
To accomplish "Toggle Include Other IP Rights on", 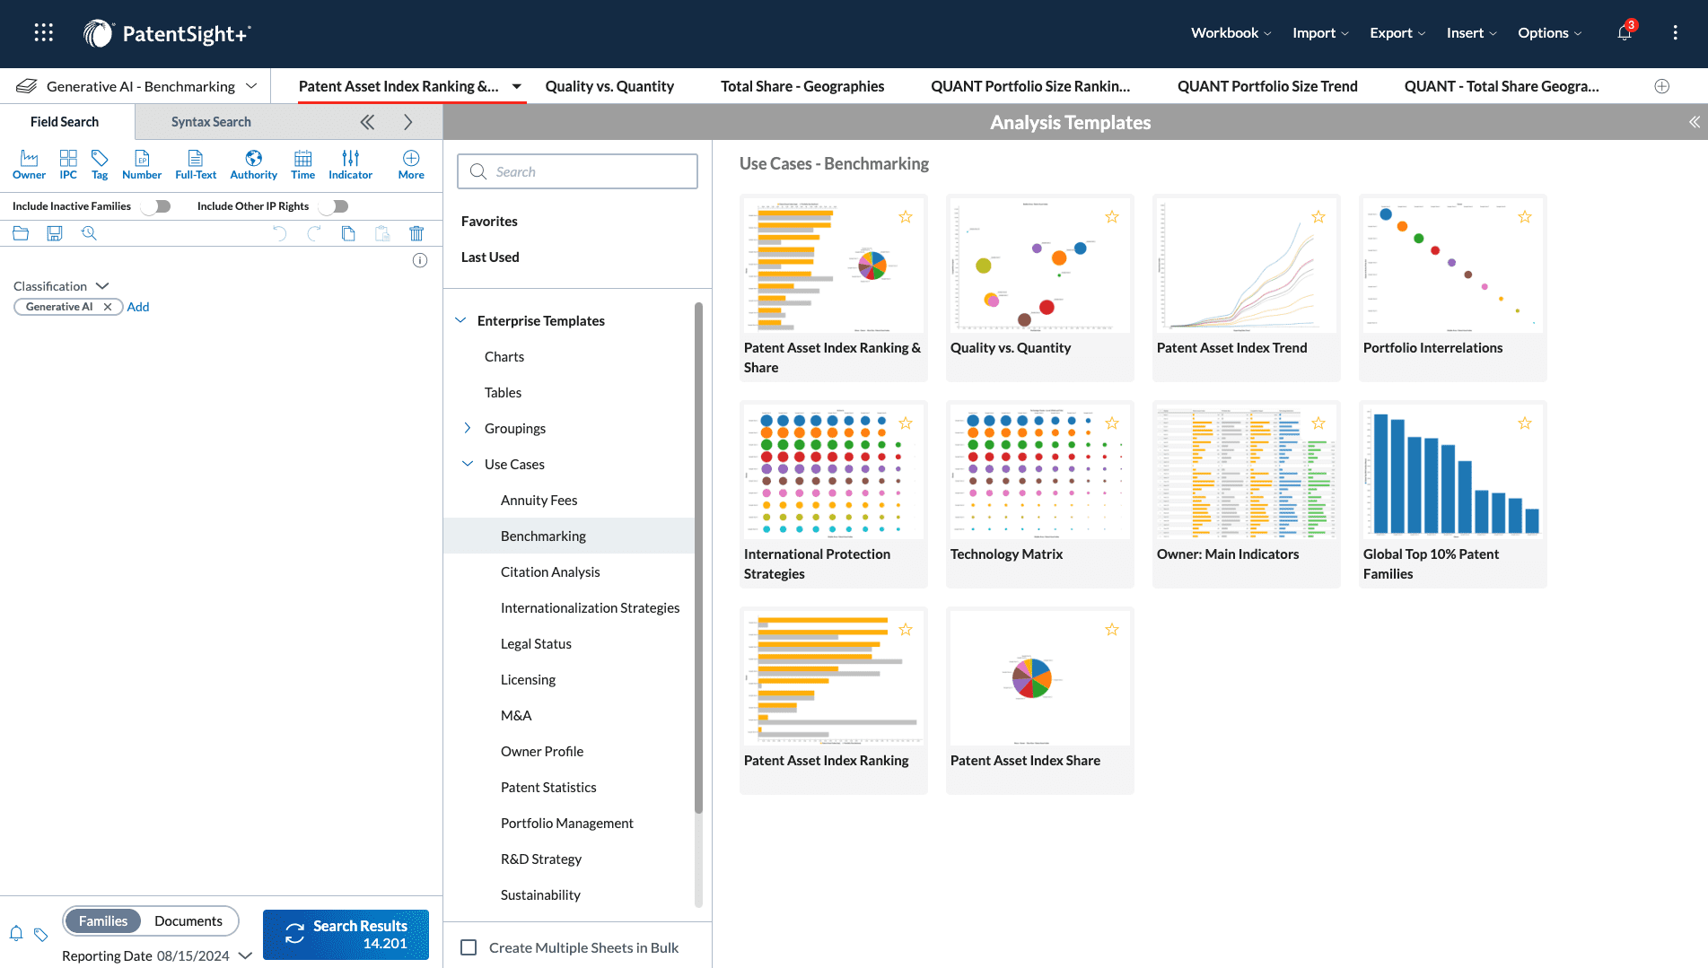I will tap(333, 205).
